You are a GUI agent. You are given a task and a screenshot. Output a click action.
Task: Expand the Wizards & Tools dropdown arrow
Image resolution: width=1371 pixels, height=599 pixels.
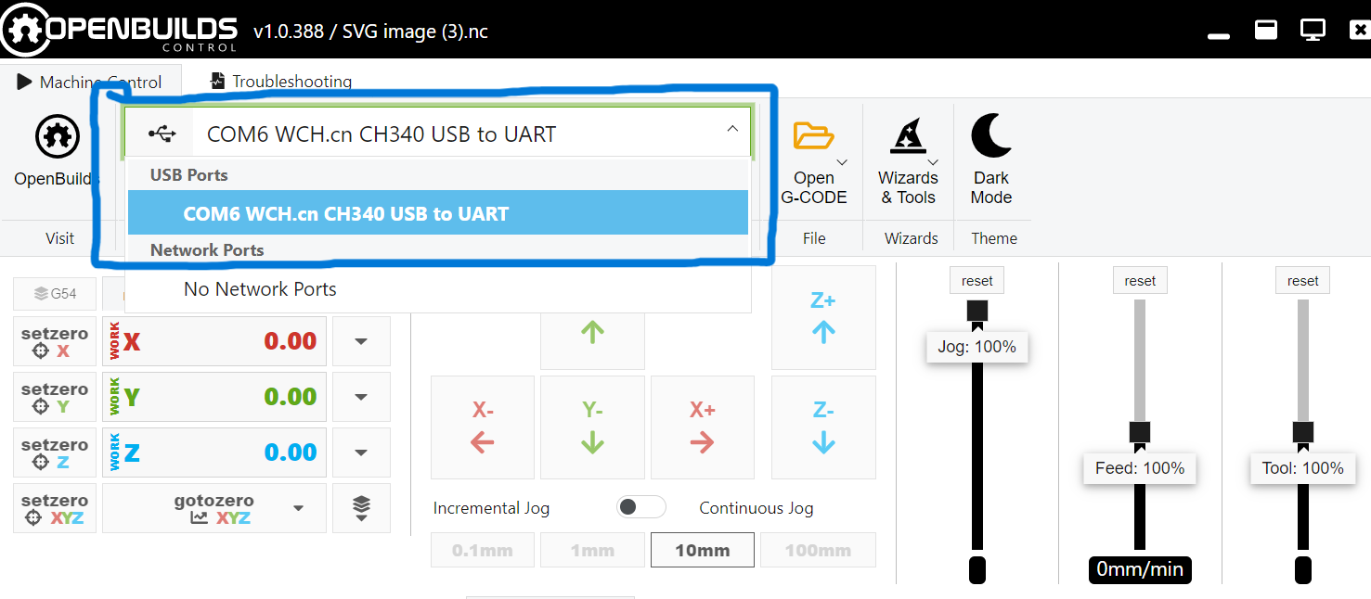(934, 162)
